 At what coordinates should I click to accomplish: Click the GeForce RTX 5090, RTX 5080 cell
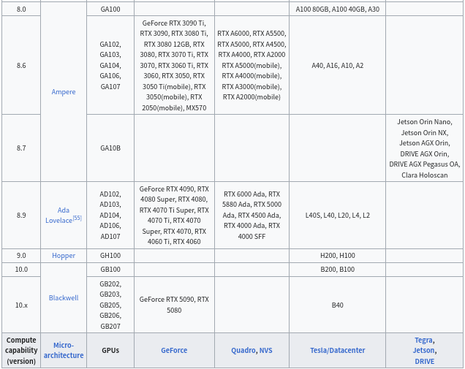174,305
